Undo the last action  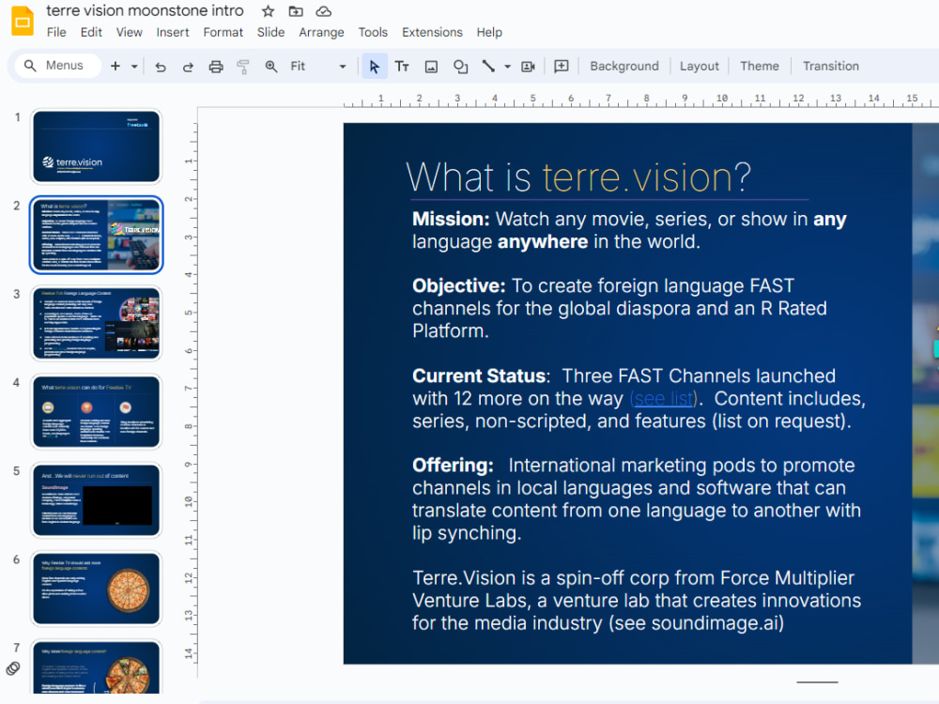click(161, 67)
